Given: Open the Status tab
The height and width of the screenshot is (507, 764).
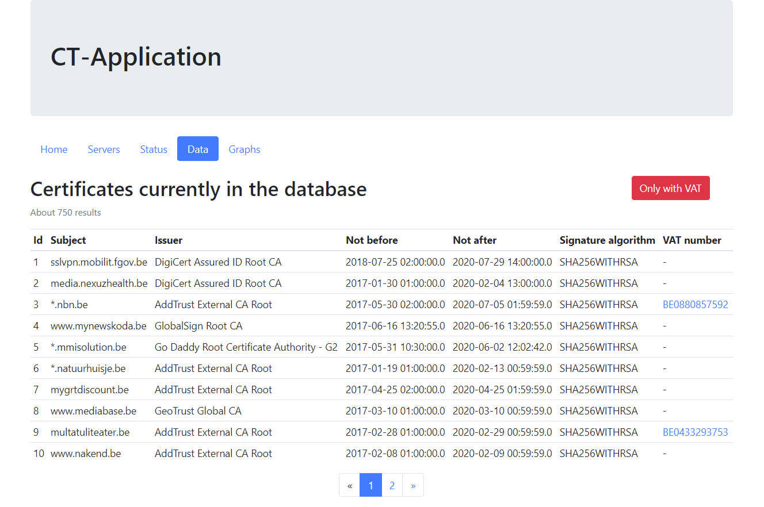Looking at the screenshot, I should point(154,149).
